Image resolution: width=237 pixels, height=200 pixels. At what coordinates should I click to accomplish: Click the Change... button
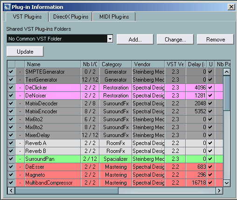175,40
